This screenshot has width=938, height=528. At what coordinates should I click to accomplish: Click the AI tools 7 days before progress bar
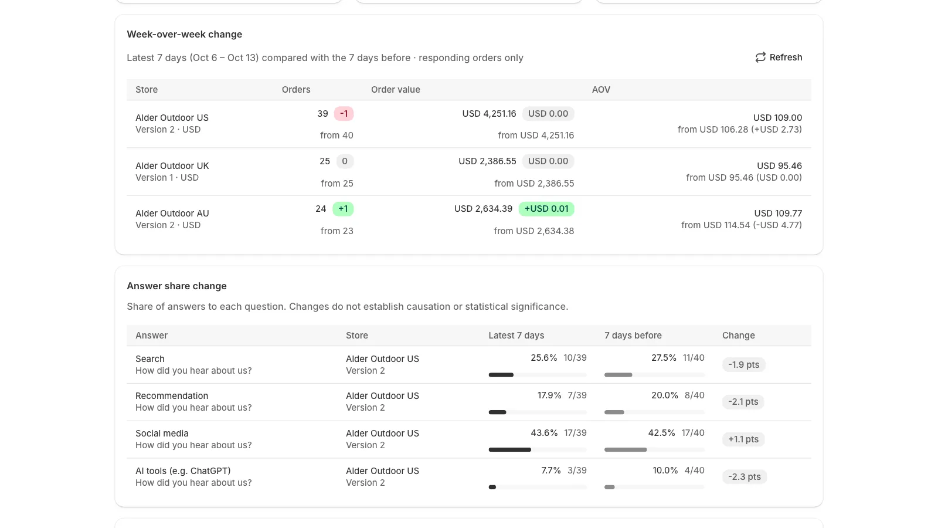(654, 488)
